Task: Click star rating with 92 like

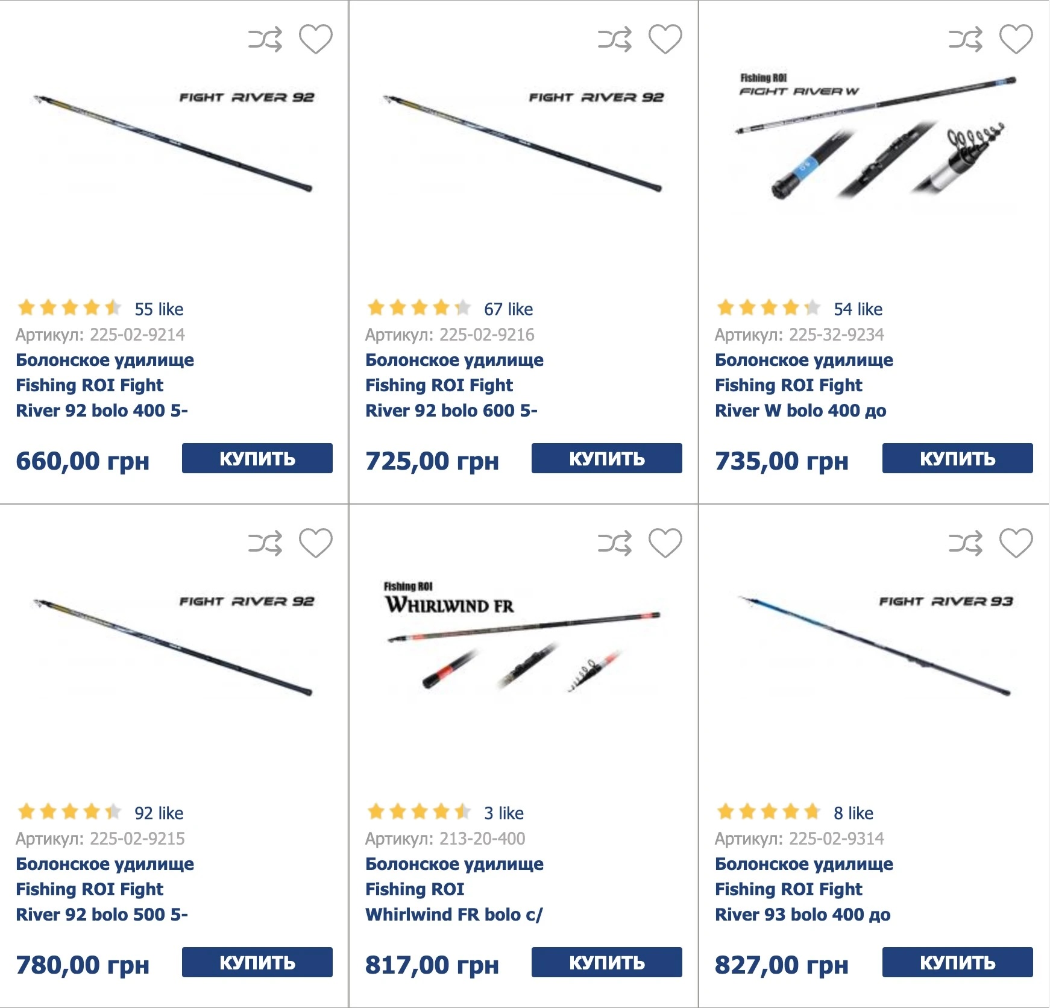Action: 69,812
